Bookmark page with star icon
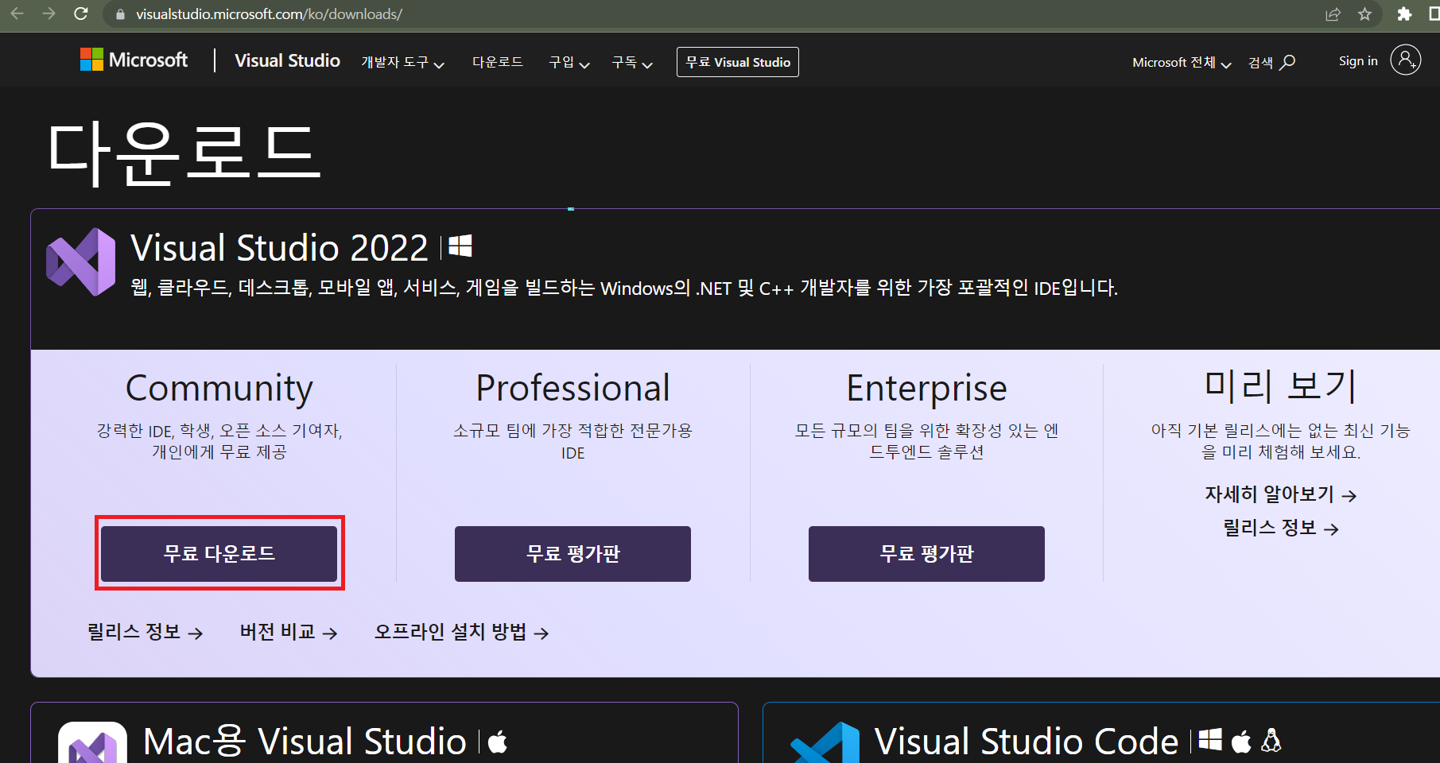1440x763 pixels. 1365,14
